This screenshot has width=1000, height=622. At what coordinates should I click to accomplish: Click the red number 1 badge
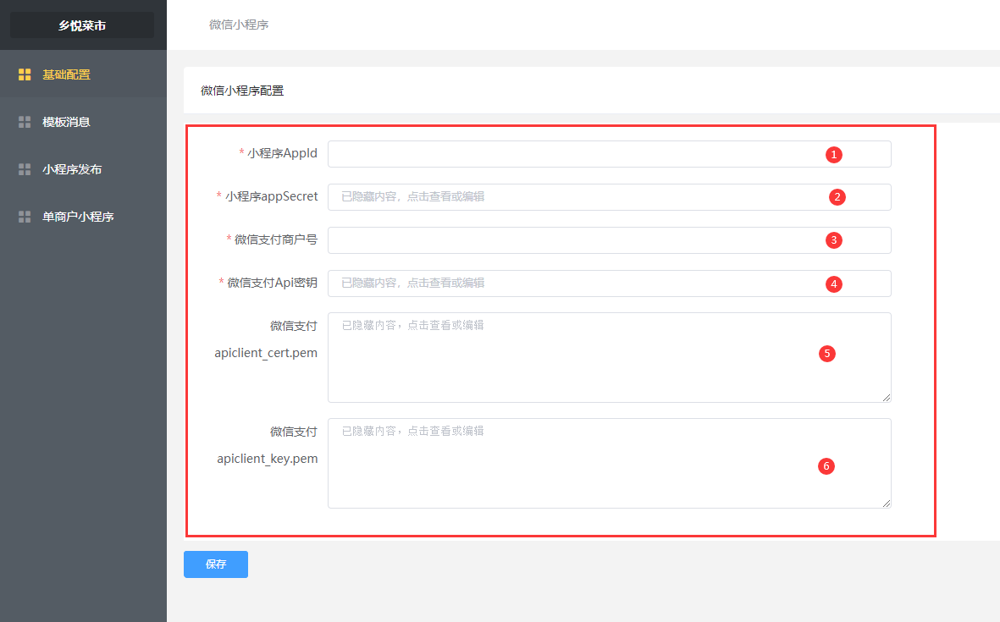coord(834,154)
